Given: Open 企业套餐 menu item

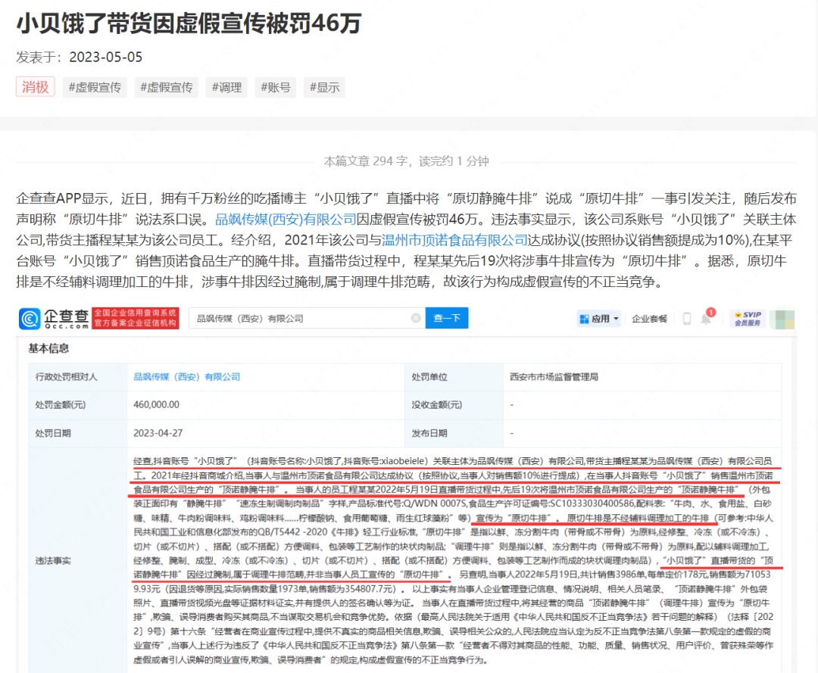Looking at the screenshot, I should pyautogui.click(x=650, y=319).
